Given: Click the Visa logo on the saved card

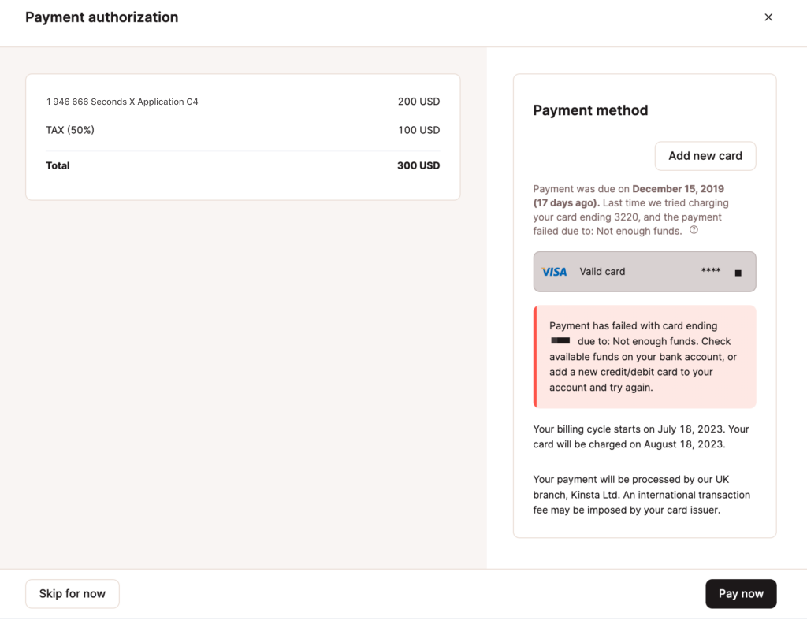Looking at the screenshot, I should (554, 271).
